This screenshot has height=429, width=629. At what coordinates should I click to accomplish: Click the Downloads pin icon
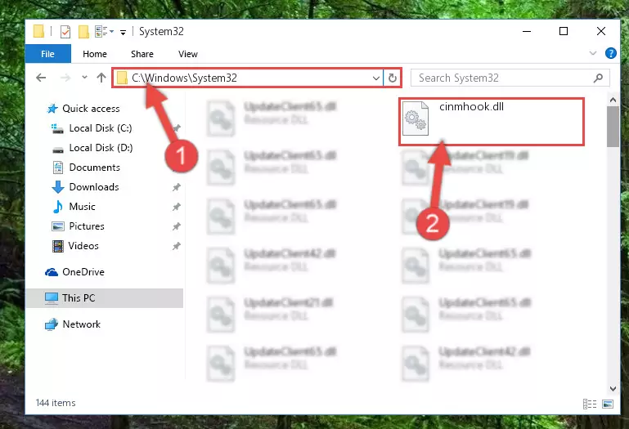[x=176, y=187]
